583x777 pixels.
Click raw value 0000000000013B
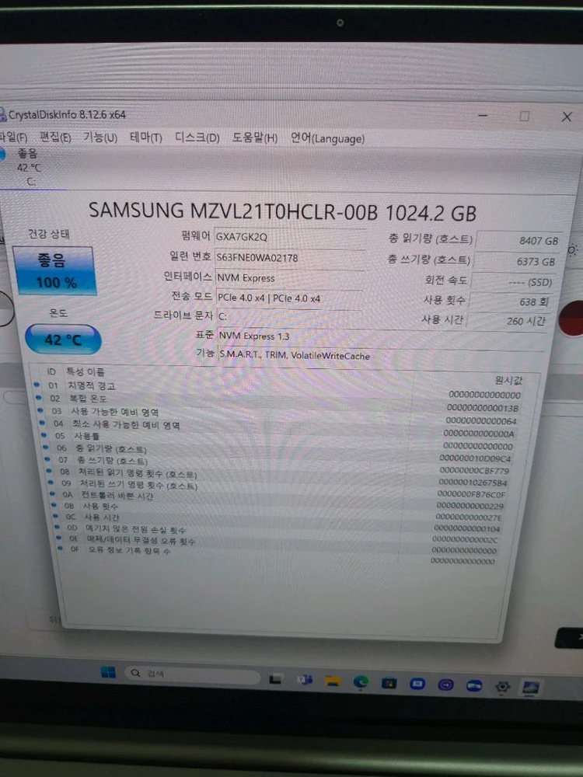point(483,408)
